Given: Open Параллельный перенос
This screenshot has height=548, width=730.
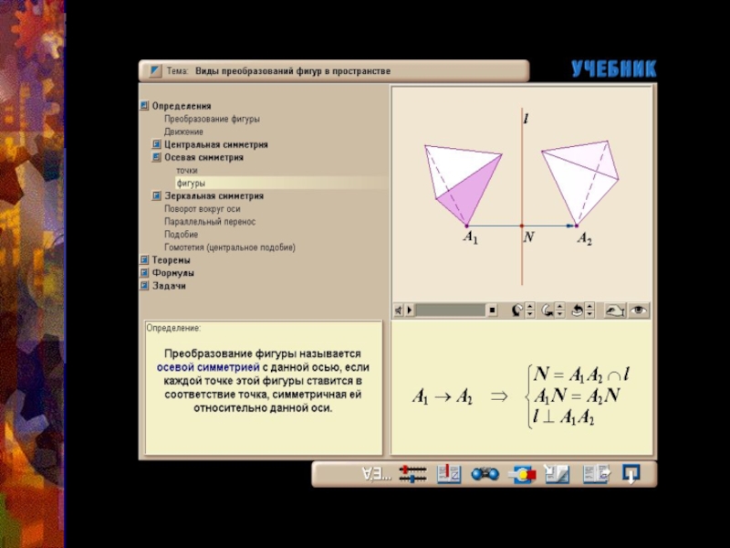Looking at the screenshot, I should (210, 222).
